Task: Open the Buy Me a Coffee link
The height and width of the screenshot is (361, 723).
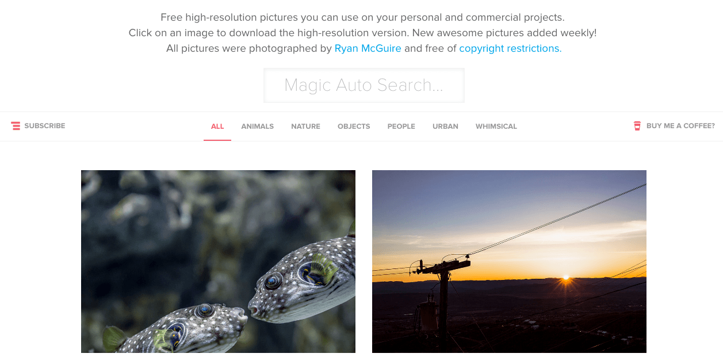Action: [680, 126]
